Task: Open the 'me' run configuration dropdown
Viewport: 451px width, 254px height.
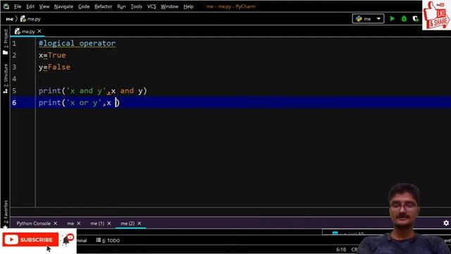Action: point(368,19)
